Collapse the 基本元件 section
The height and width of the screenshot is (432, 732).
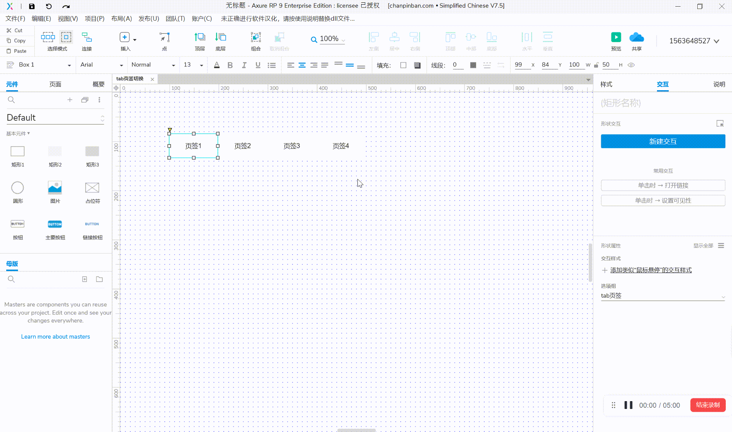pyautogui.click(x=18, y=134)
